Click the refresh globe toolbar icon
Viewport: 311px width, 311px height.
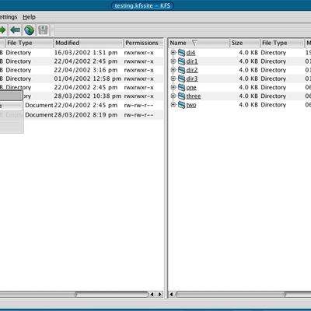point(29,30)
